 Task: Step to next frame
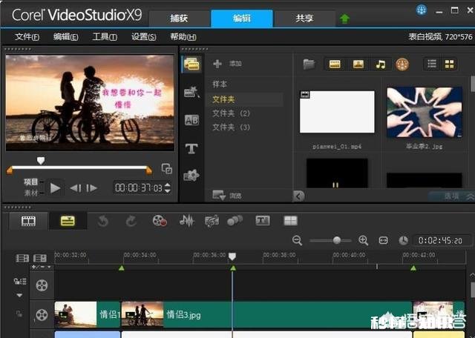[x=91, y=188]
